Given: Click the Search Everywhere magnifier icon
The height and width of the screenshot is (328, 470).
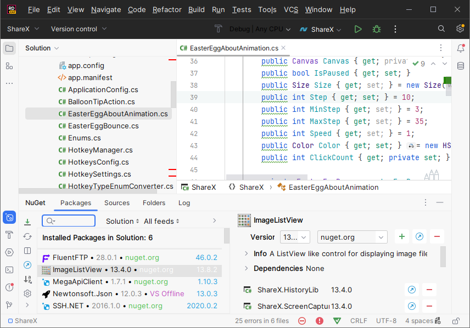Looking at the screenshot, I should (x=441, y=29).
